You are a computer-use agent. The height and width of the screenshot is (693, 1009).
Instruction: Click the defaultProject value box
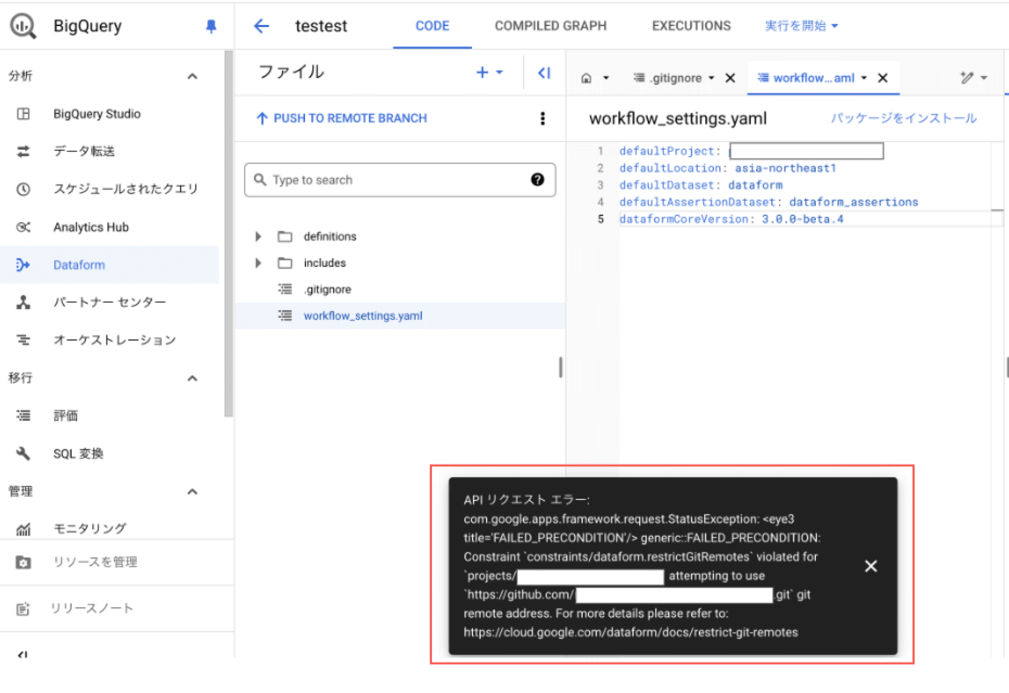[806, 151]
